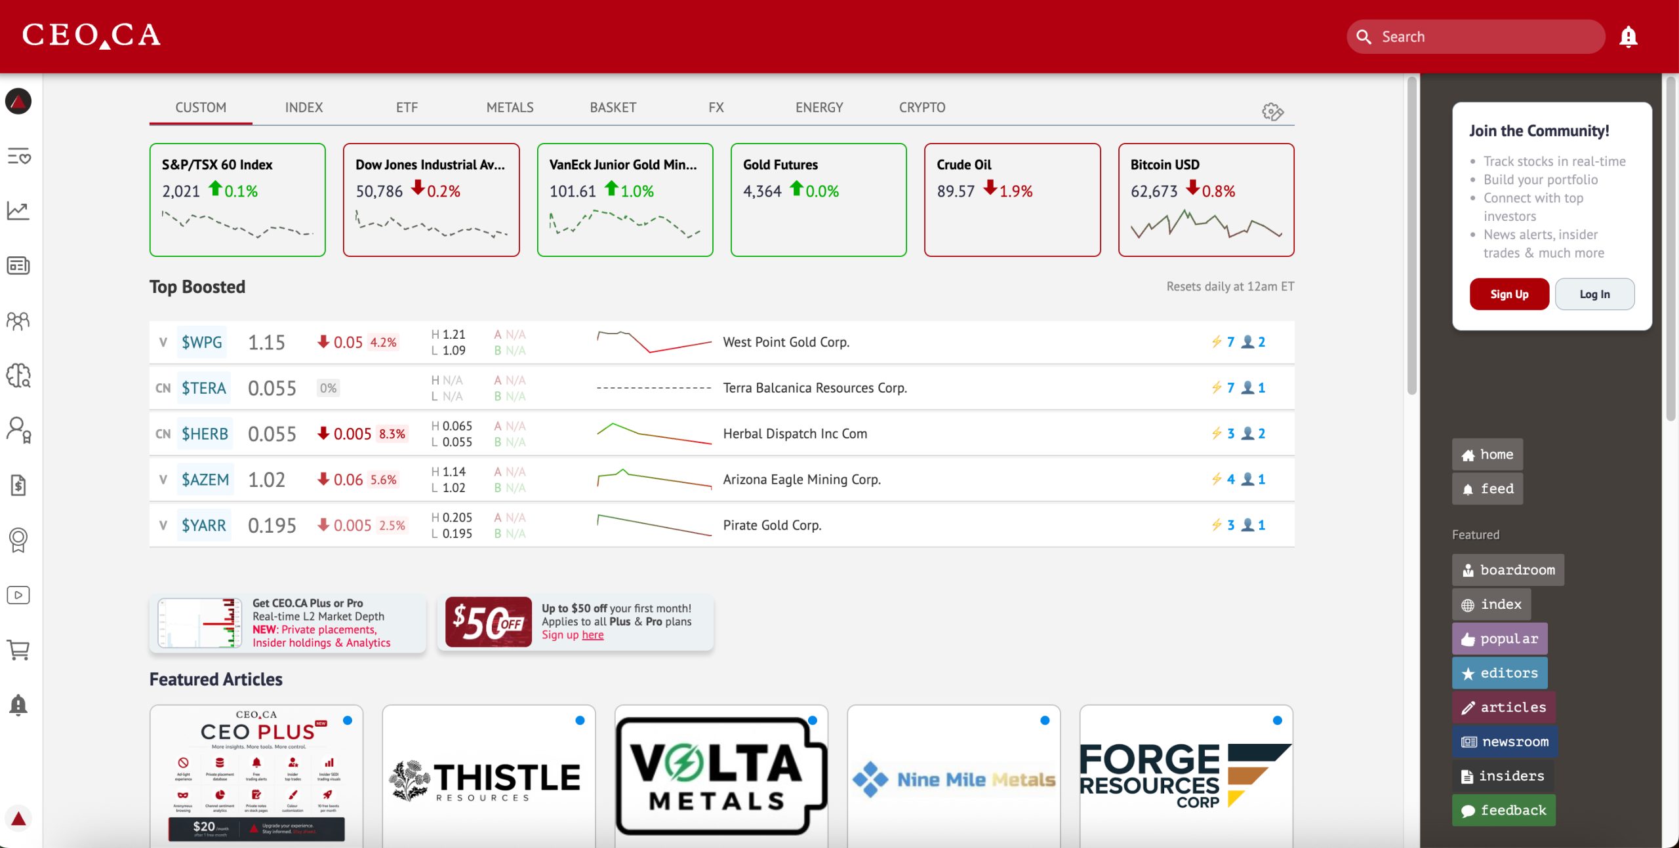Click the Sign Up button
The height and width of the screenshot is (848, 1679).
[1509, 294]
